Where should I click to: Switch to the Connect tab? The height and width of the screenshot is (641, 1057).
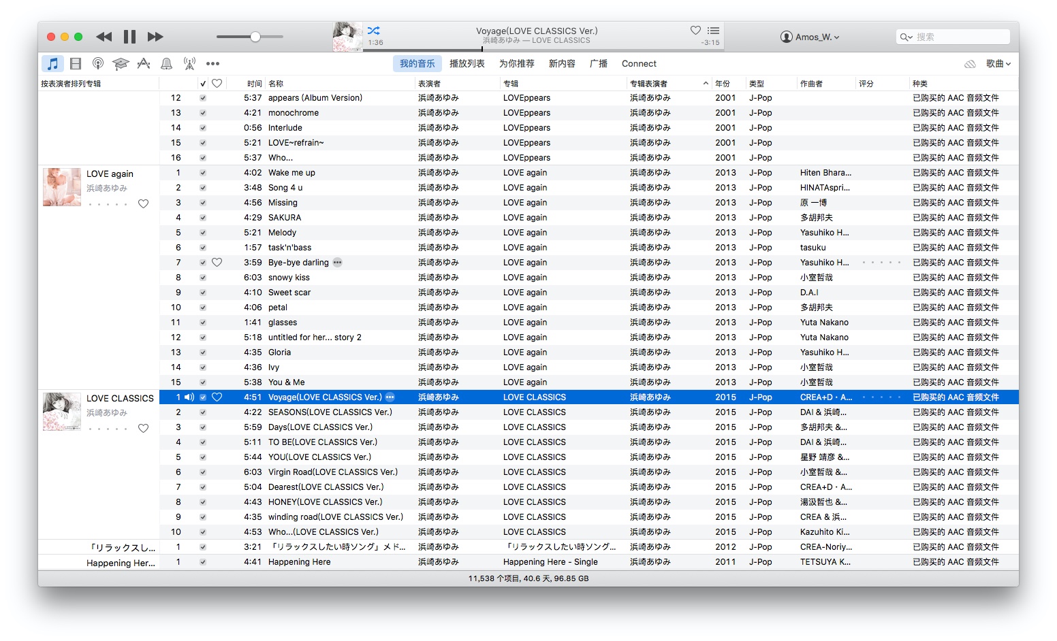coord(639,64)
